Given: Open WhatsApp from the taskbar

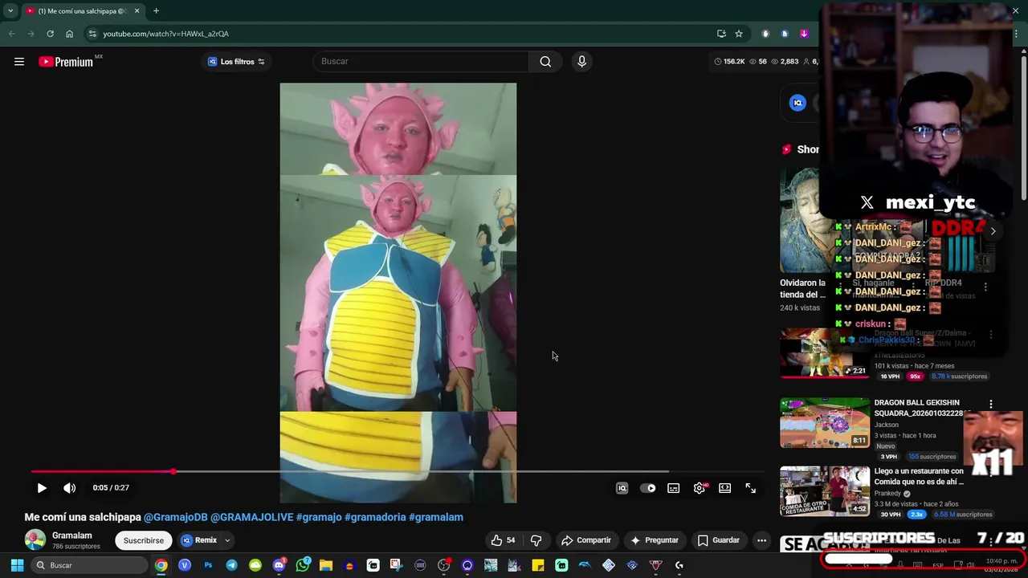Looking at the screenshot, I should (303, 565).
